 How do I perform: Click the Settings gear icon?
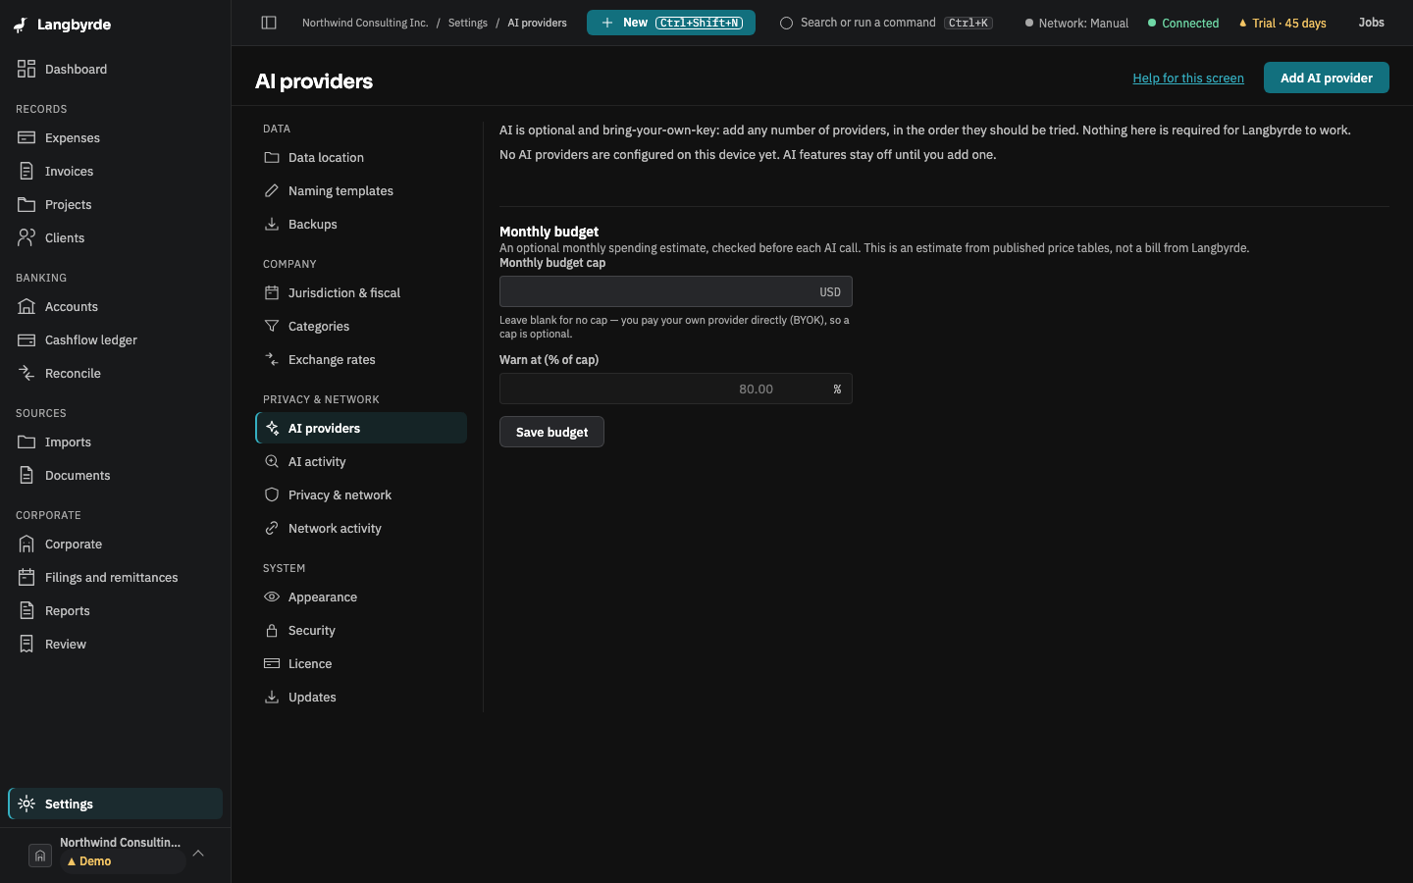[x=26, y=804]
